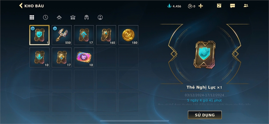Image resolution: width=269 pixels, height=124 pixels.
Task: Go back using the Kho Báu arrow
Action: point(21,6)
